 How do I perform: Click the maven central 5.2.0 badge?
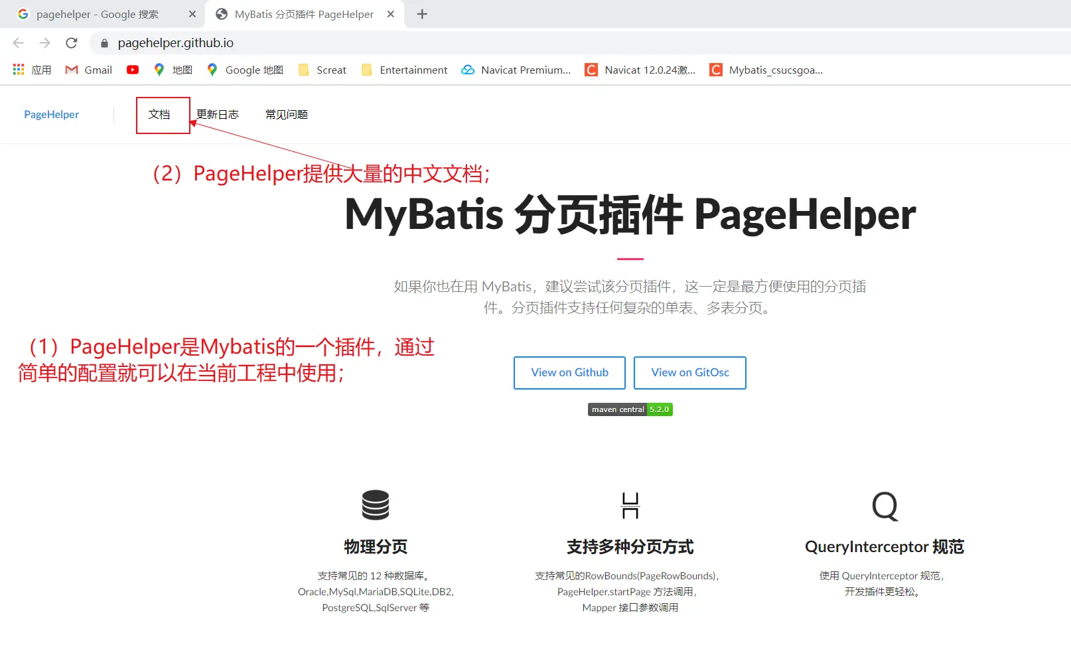[630, 409]
